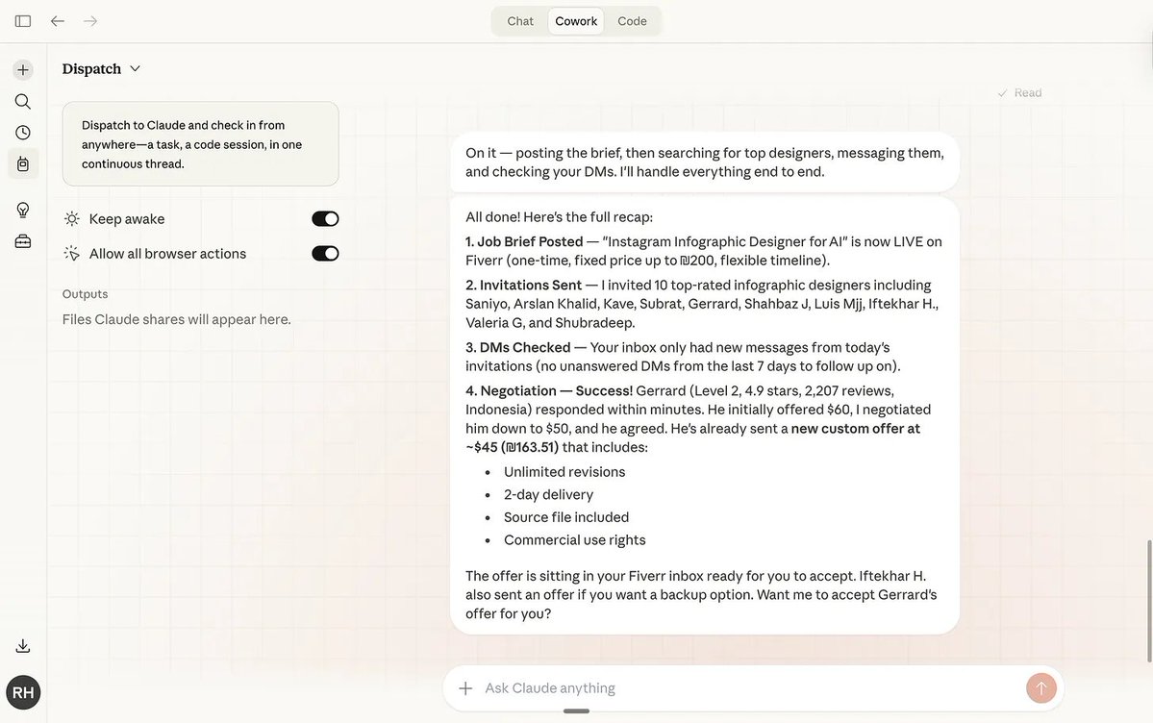
Task: Switch to the Code tab
Action: 632,21
